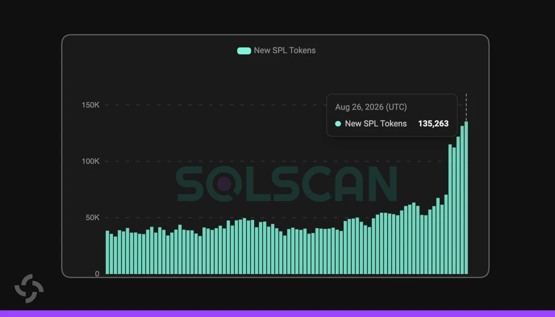Click the tooltip value 135,263
The image size is (555, 317).
tap(433, 124)
